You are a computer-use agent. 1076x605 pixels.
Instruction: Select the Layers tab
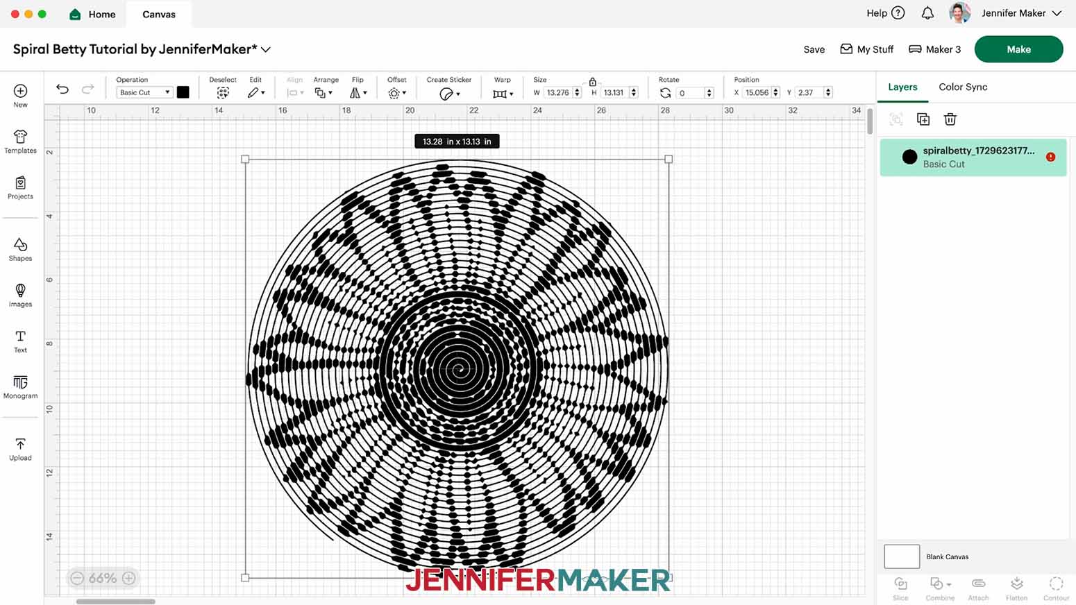click(x=902, y=87)
